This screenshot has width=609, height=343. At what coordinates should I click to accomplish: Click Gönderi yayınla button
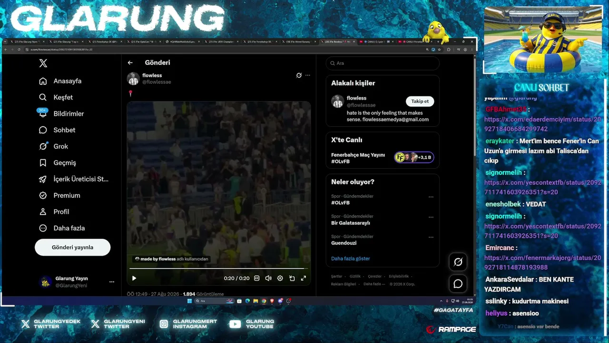click(x=72, y=247)
